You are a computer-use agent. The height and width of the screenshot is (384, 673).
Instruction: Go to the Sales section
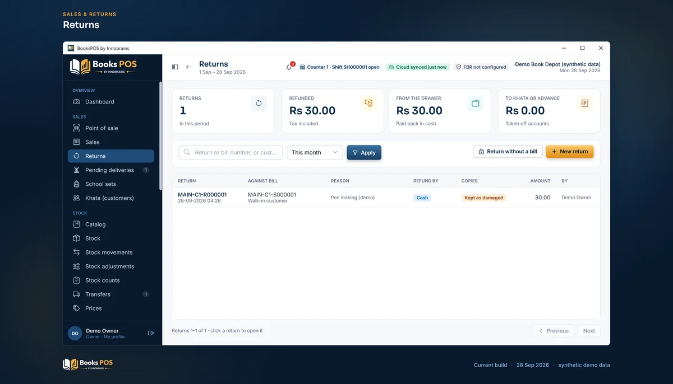point(110,142)
